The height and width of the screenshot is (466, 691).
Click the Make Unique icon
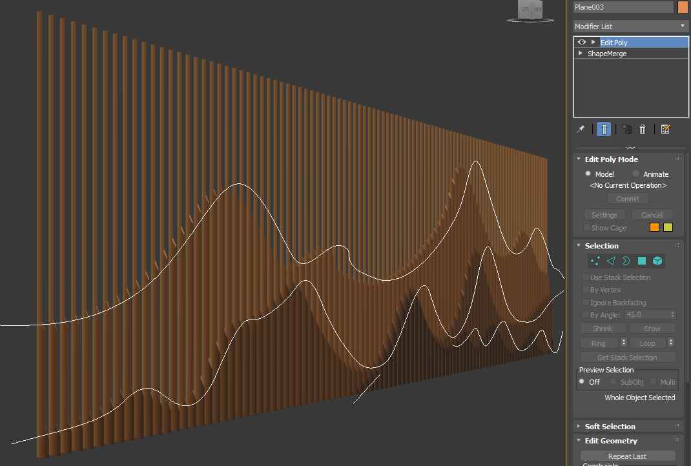click(x=626, y=129)
